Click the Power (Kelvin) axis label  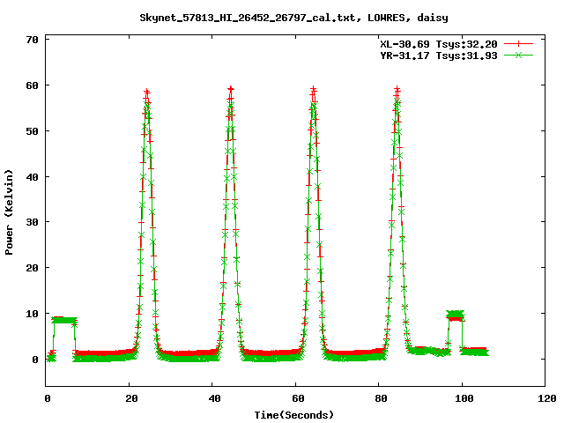[x=9, y=212]
